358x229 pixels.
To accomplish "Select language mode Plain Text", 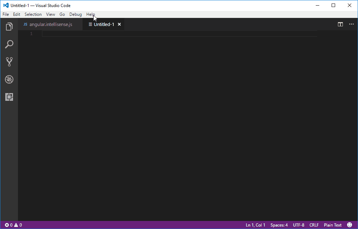I will coord(333,225).
